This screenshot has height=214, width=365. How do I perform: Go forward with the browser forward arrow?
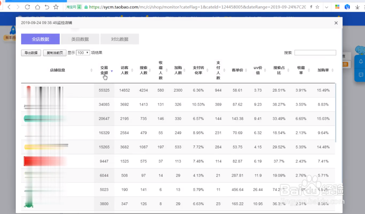[x=18, y=7]
